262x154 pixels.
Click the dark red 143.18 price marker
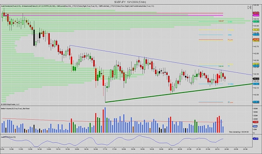coord(256,13)
